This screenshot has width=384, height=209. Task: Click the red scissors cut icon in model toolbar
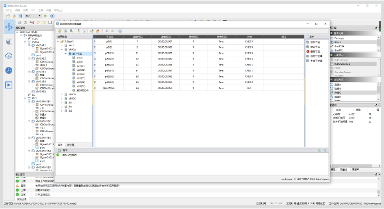click(x=32, y=22)
